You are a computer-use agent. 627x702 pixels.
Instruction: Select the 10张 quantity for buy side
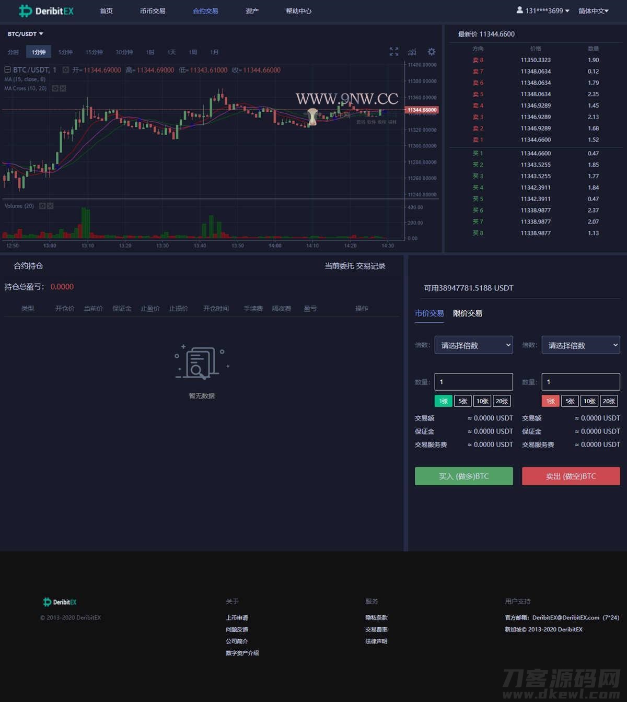tap(482, 401)
